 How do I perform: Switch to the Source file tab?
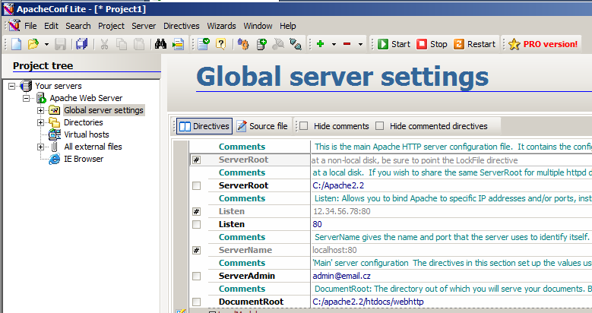point(262,126)
